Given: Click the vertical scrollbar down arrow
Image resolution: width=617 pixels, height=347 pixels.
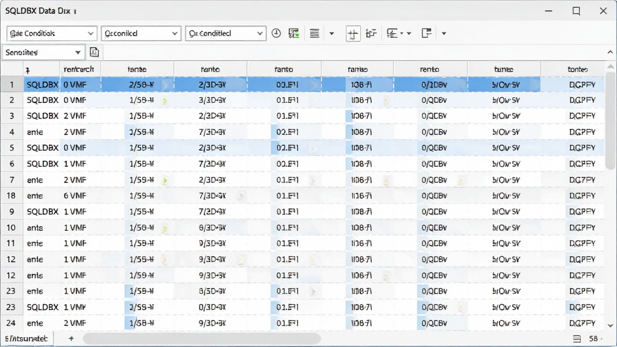Looking at the screenshot, I should [610, 326].
